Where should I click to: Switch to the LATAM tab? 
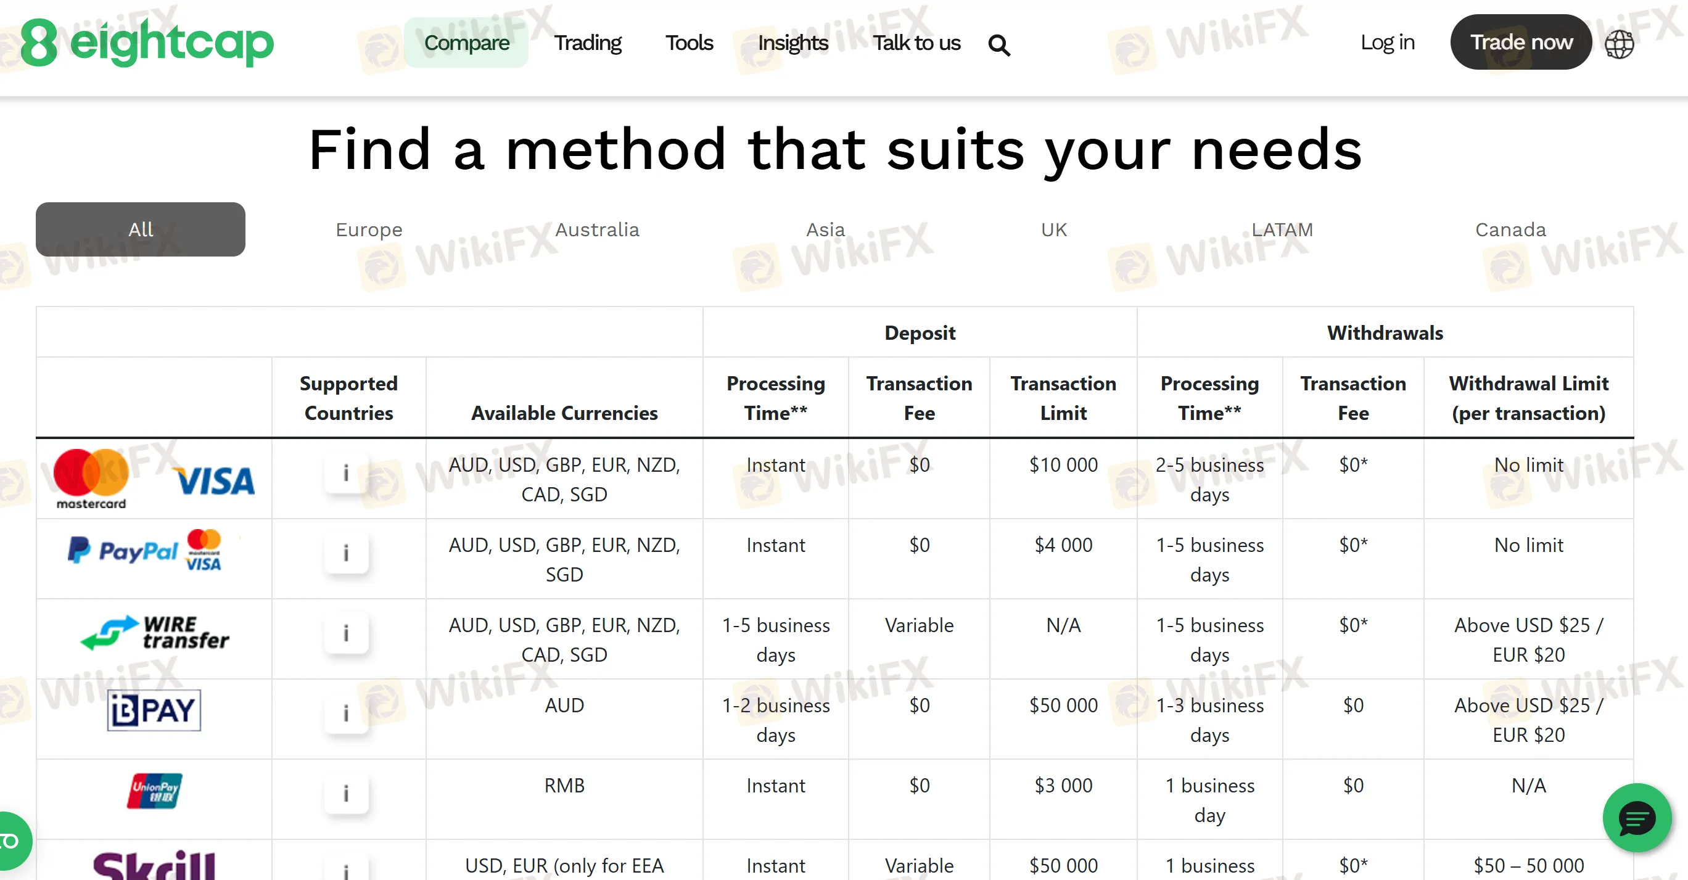click(x=1282, y=229)
